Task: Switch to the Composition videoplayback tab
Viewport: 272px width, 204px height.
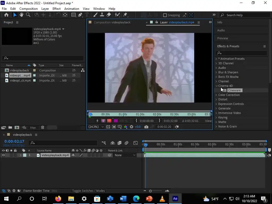Action: pyautogui.click(x=112, y=22)
